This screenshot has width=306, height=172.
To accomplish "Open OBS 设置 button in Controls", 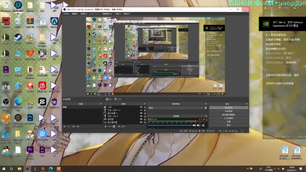I will point(229,122).
